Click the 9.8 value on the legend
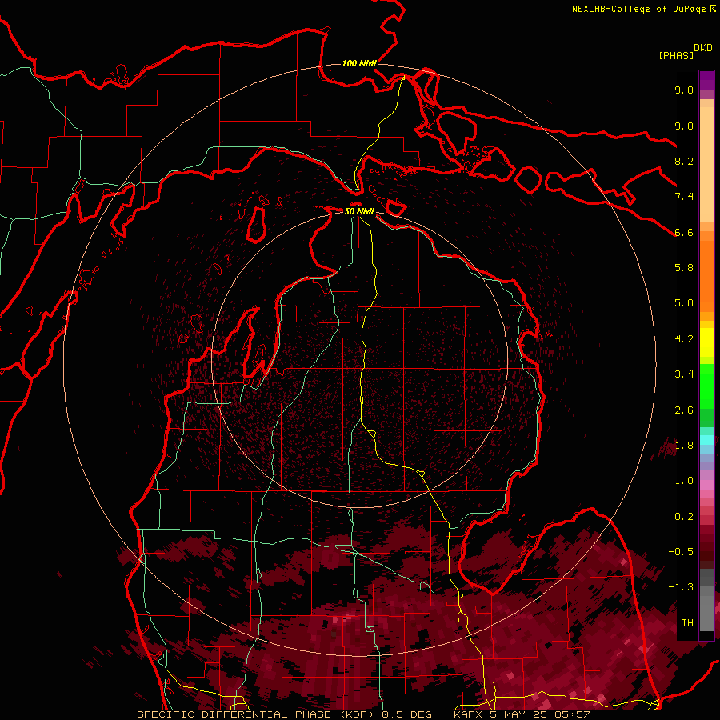Screen dimensions: 720x720 (684, 90)
